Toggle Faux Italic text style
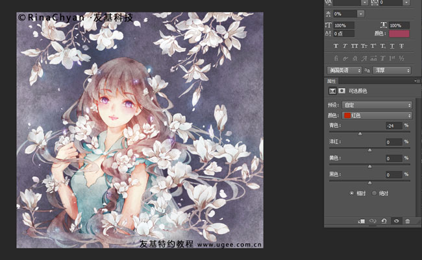 (345, 46)
